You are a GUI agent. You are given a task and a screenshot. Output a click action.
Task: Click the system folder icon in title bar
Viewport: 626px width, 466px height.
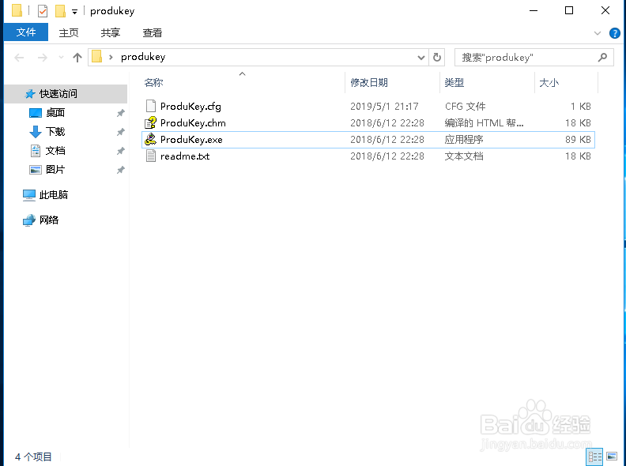point(17,11)
